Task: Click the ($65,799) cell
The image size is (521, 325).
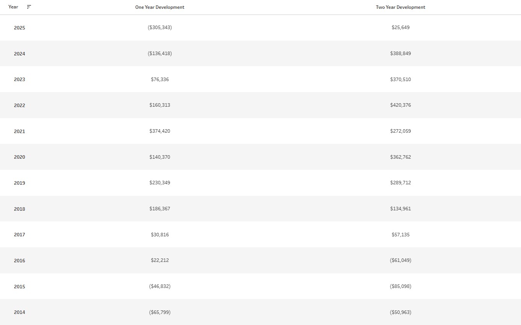Action: pos(160,312)
